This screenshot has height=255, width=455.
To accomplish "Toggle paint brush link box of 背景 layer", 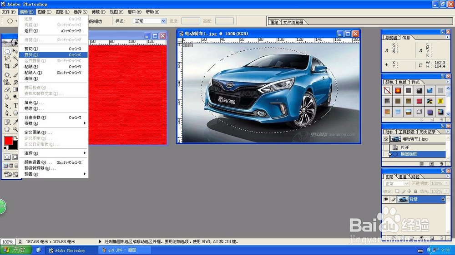I will (x=393, y=199).
